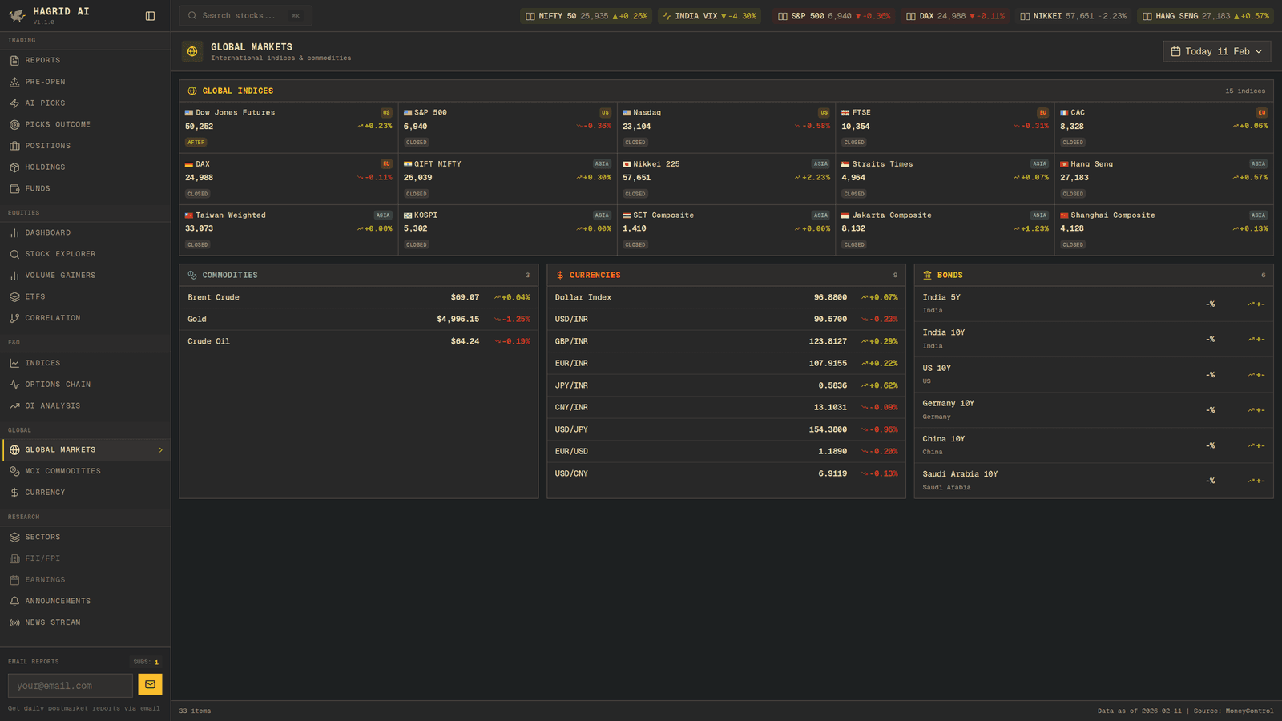The image size is (1282, 721).
Task: Navigate to Sectors in the sidebar
Action: click(x=85, y=537)
